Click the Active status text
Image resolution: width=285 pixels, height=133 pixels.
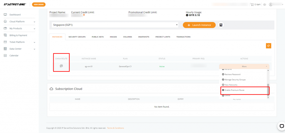click(x=162, y=66)
